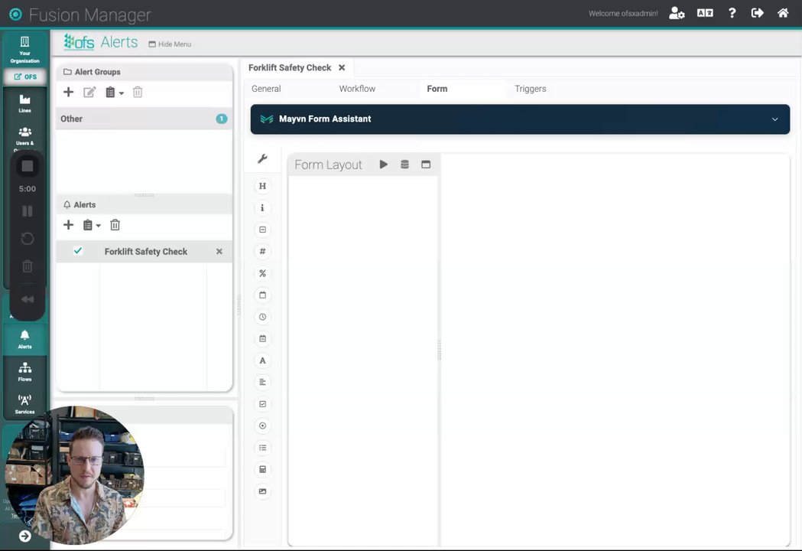The image size is (802, 551).
Task: Open help question mark icon
Action: pos(732,13)
